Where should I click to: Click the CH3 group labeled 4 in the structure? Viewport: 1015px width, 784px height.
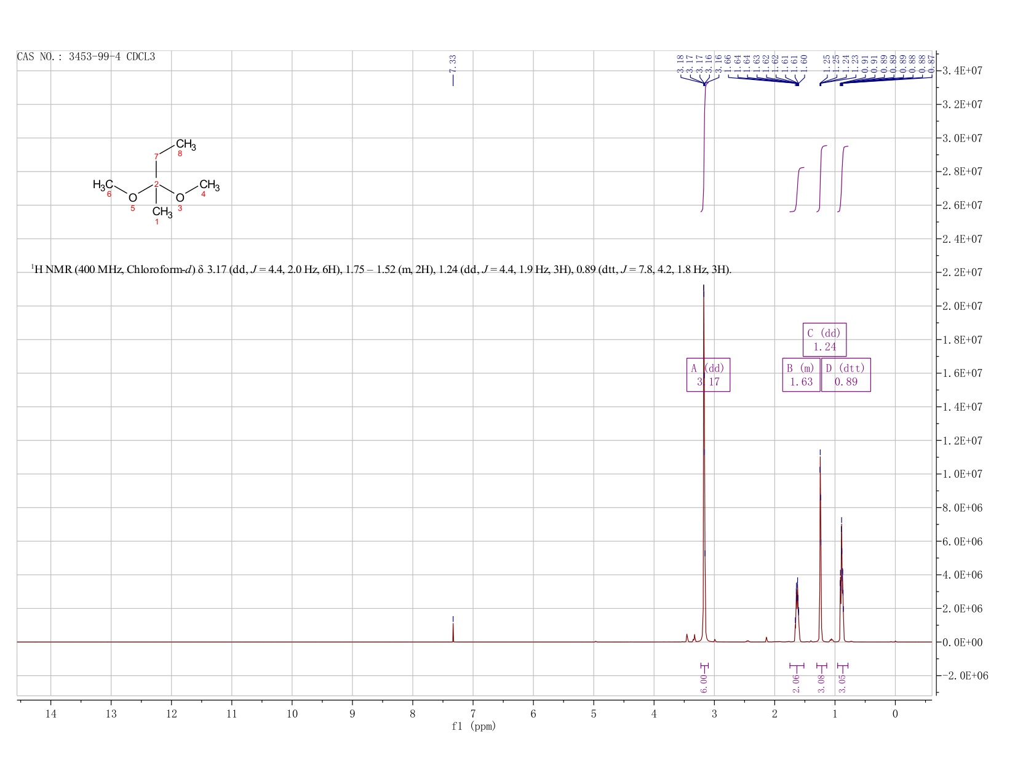pyautogui.click(x=209, y=185)
